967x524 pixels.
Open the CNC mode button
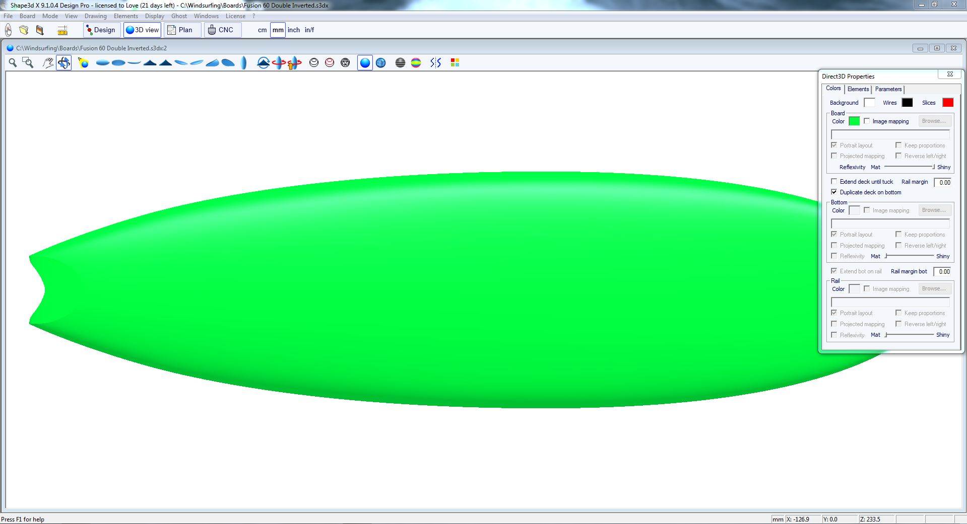click(x=221, y=30)
